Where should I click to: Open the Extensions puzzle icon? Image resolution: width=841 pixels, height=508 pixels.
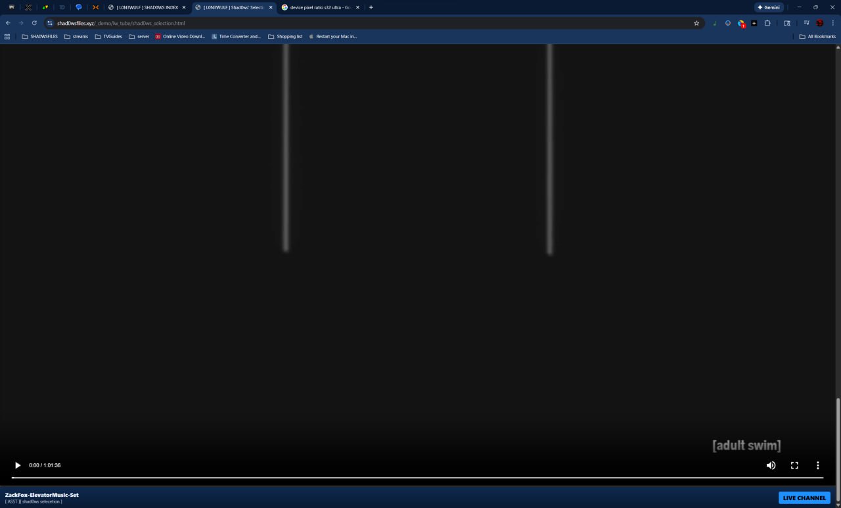(767, 23)
